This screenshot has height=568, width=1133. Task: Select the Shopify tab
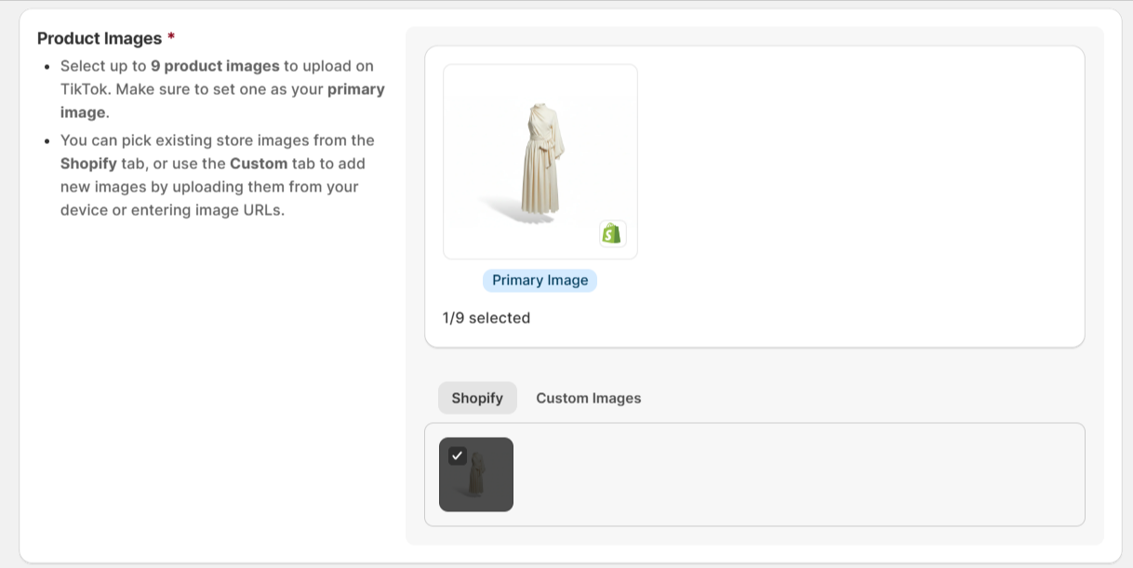(477, 398)
